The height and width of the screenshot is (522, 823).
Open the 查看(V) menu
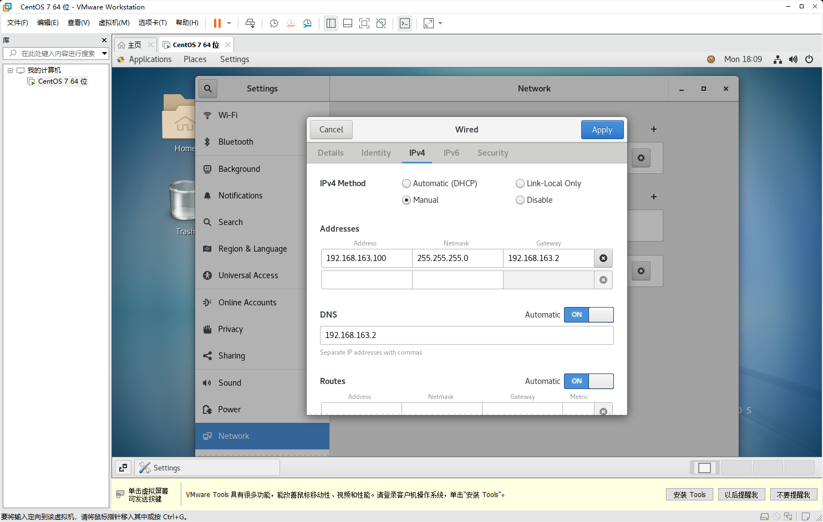78,23
